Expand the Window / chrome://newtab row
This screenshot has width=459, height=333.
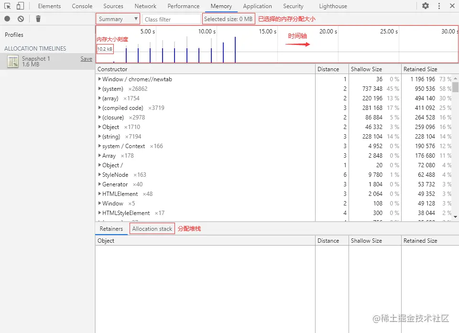(99, 79)
